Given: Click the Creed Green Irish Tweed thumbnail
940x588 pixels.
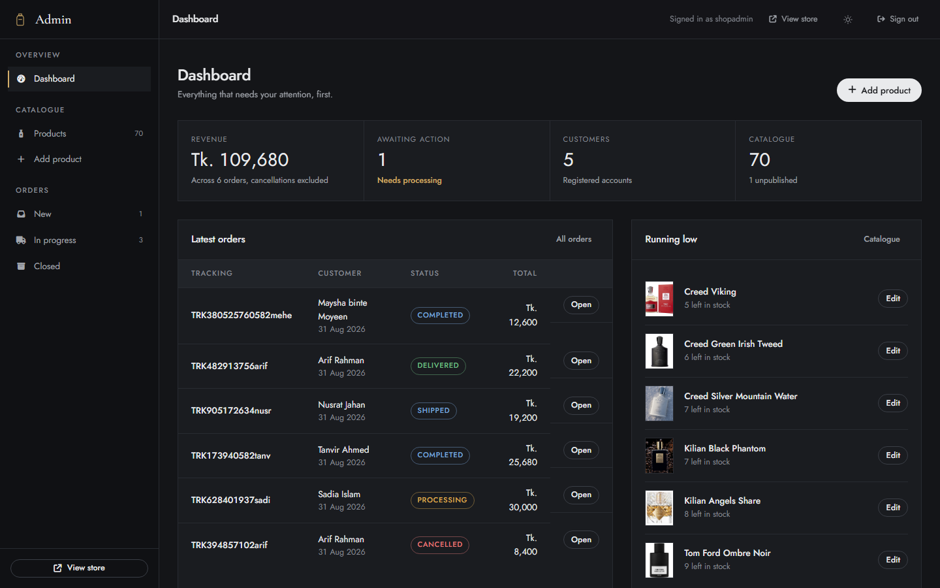Looking at the screenshot, I should (x=659, y=351).
